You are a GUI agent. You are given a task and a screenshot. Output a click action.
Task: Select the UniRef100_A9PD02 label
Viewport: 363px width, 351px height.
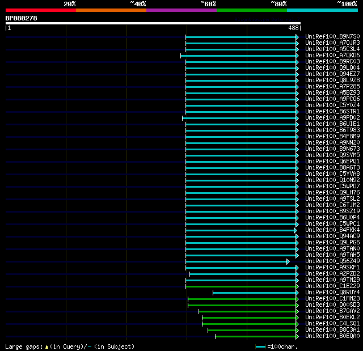tap(332, 118)
